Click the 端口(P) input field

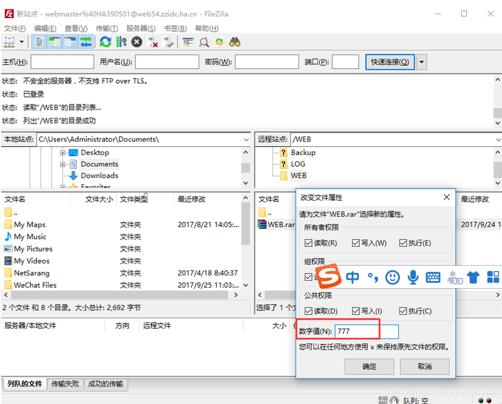345,62
